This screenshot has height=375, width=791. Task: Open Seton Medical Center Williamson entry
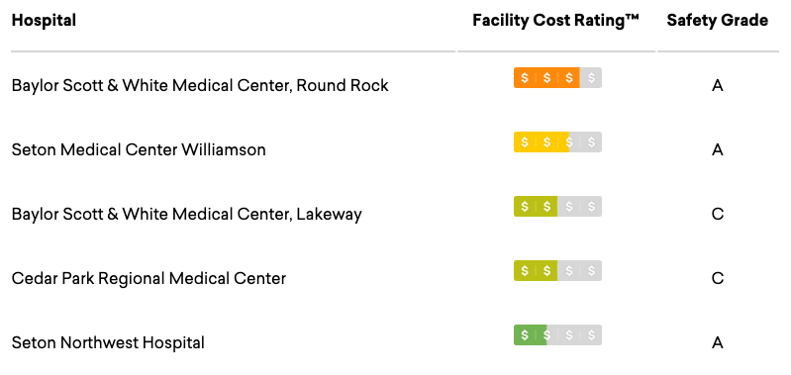[x=139, y=149]
